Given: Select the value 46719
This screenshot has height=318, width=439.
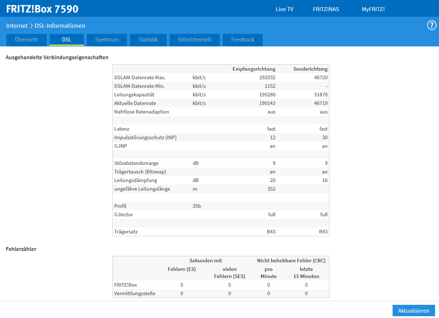Looking at the screenshot, I should click(x=321, y=103).
